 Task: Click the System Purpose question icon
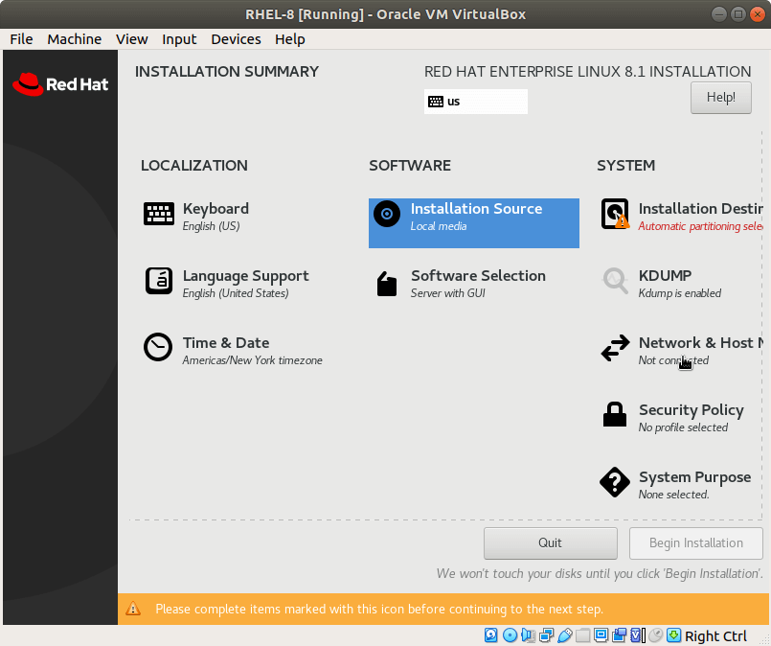coord(615,482)
